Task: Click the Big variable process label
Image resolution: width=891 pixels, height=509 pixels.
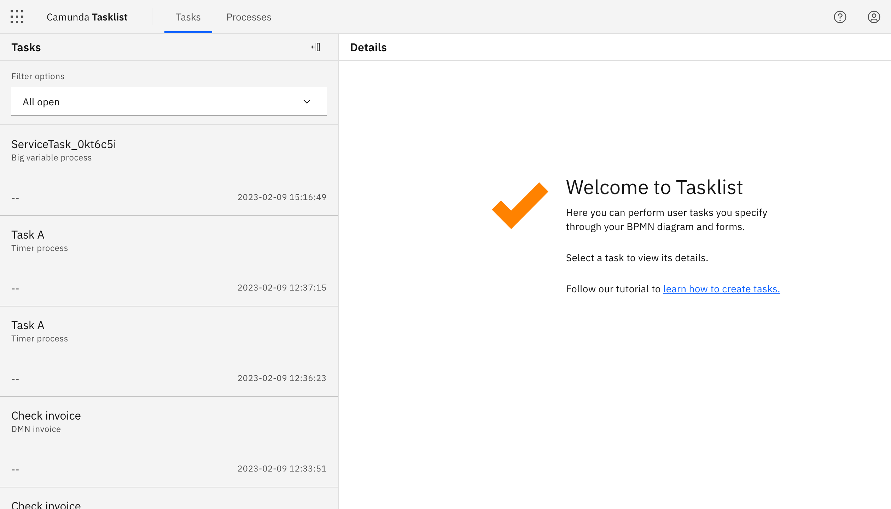Action: 51,158
